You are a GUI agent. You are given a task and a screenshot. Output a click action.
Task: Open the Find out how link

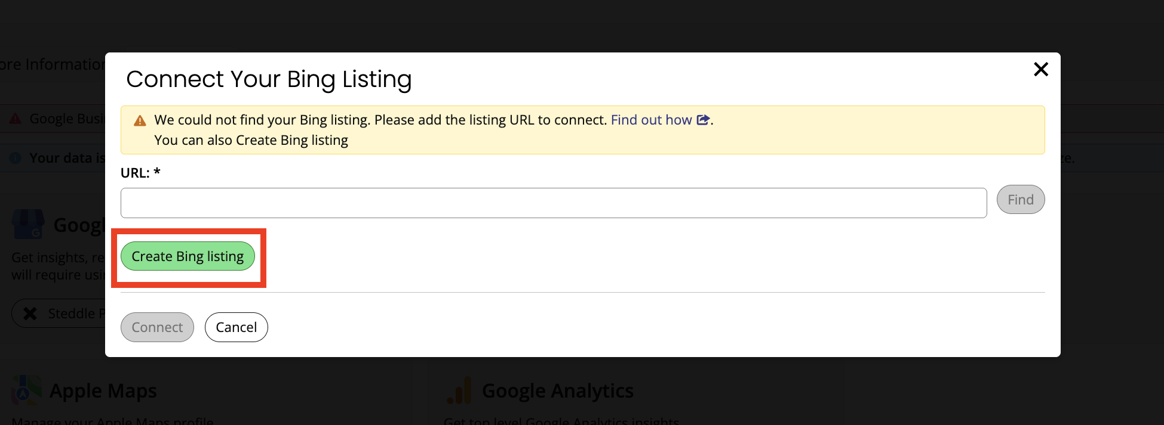coord(650,120)
